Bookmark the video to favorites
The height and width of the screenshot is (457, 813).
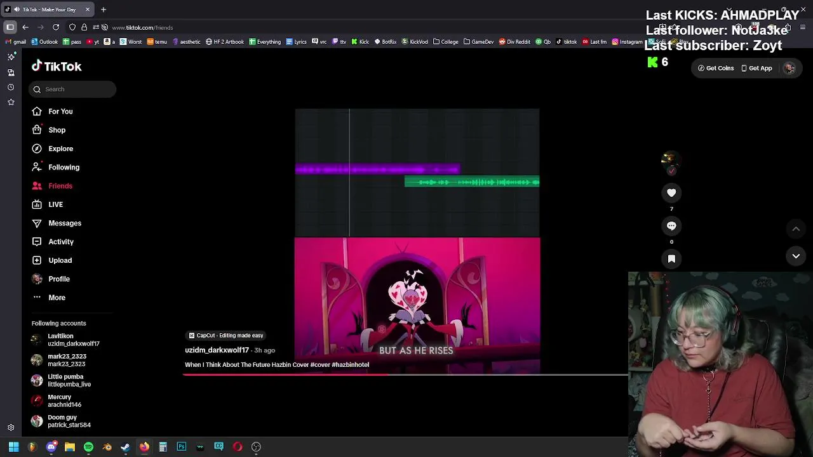pyautogui.click(x=671, y=259)
